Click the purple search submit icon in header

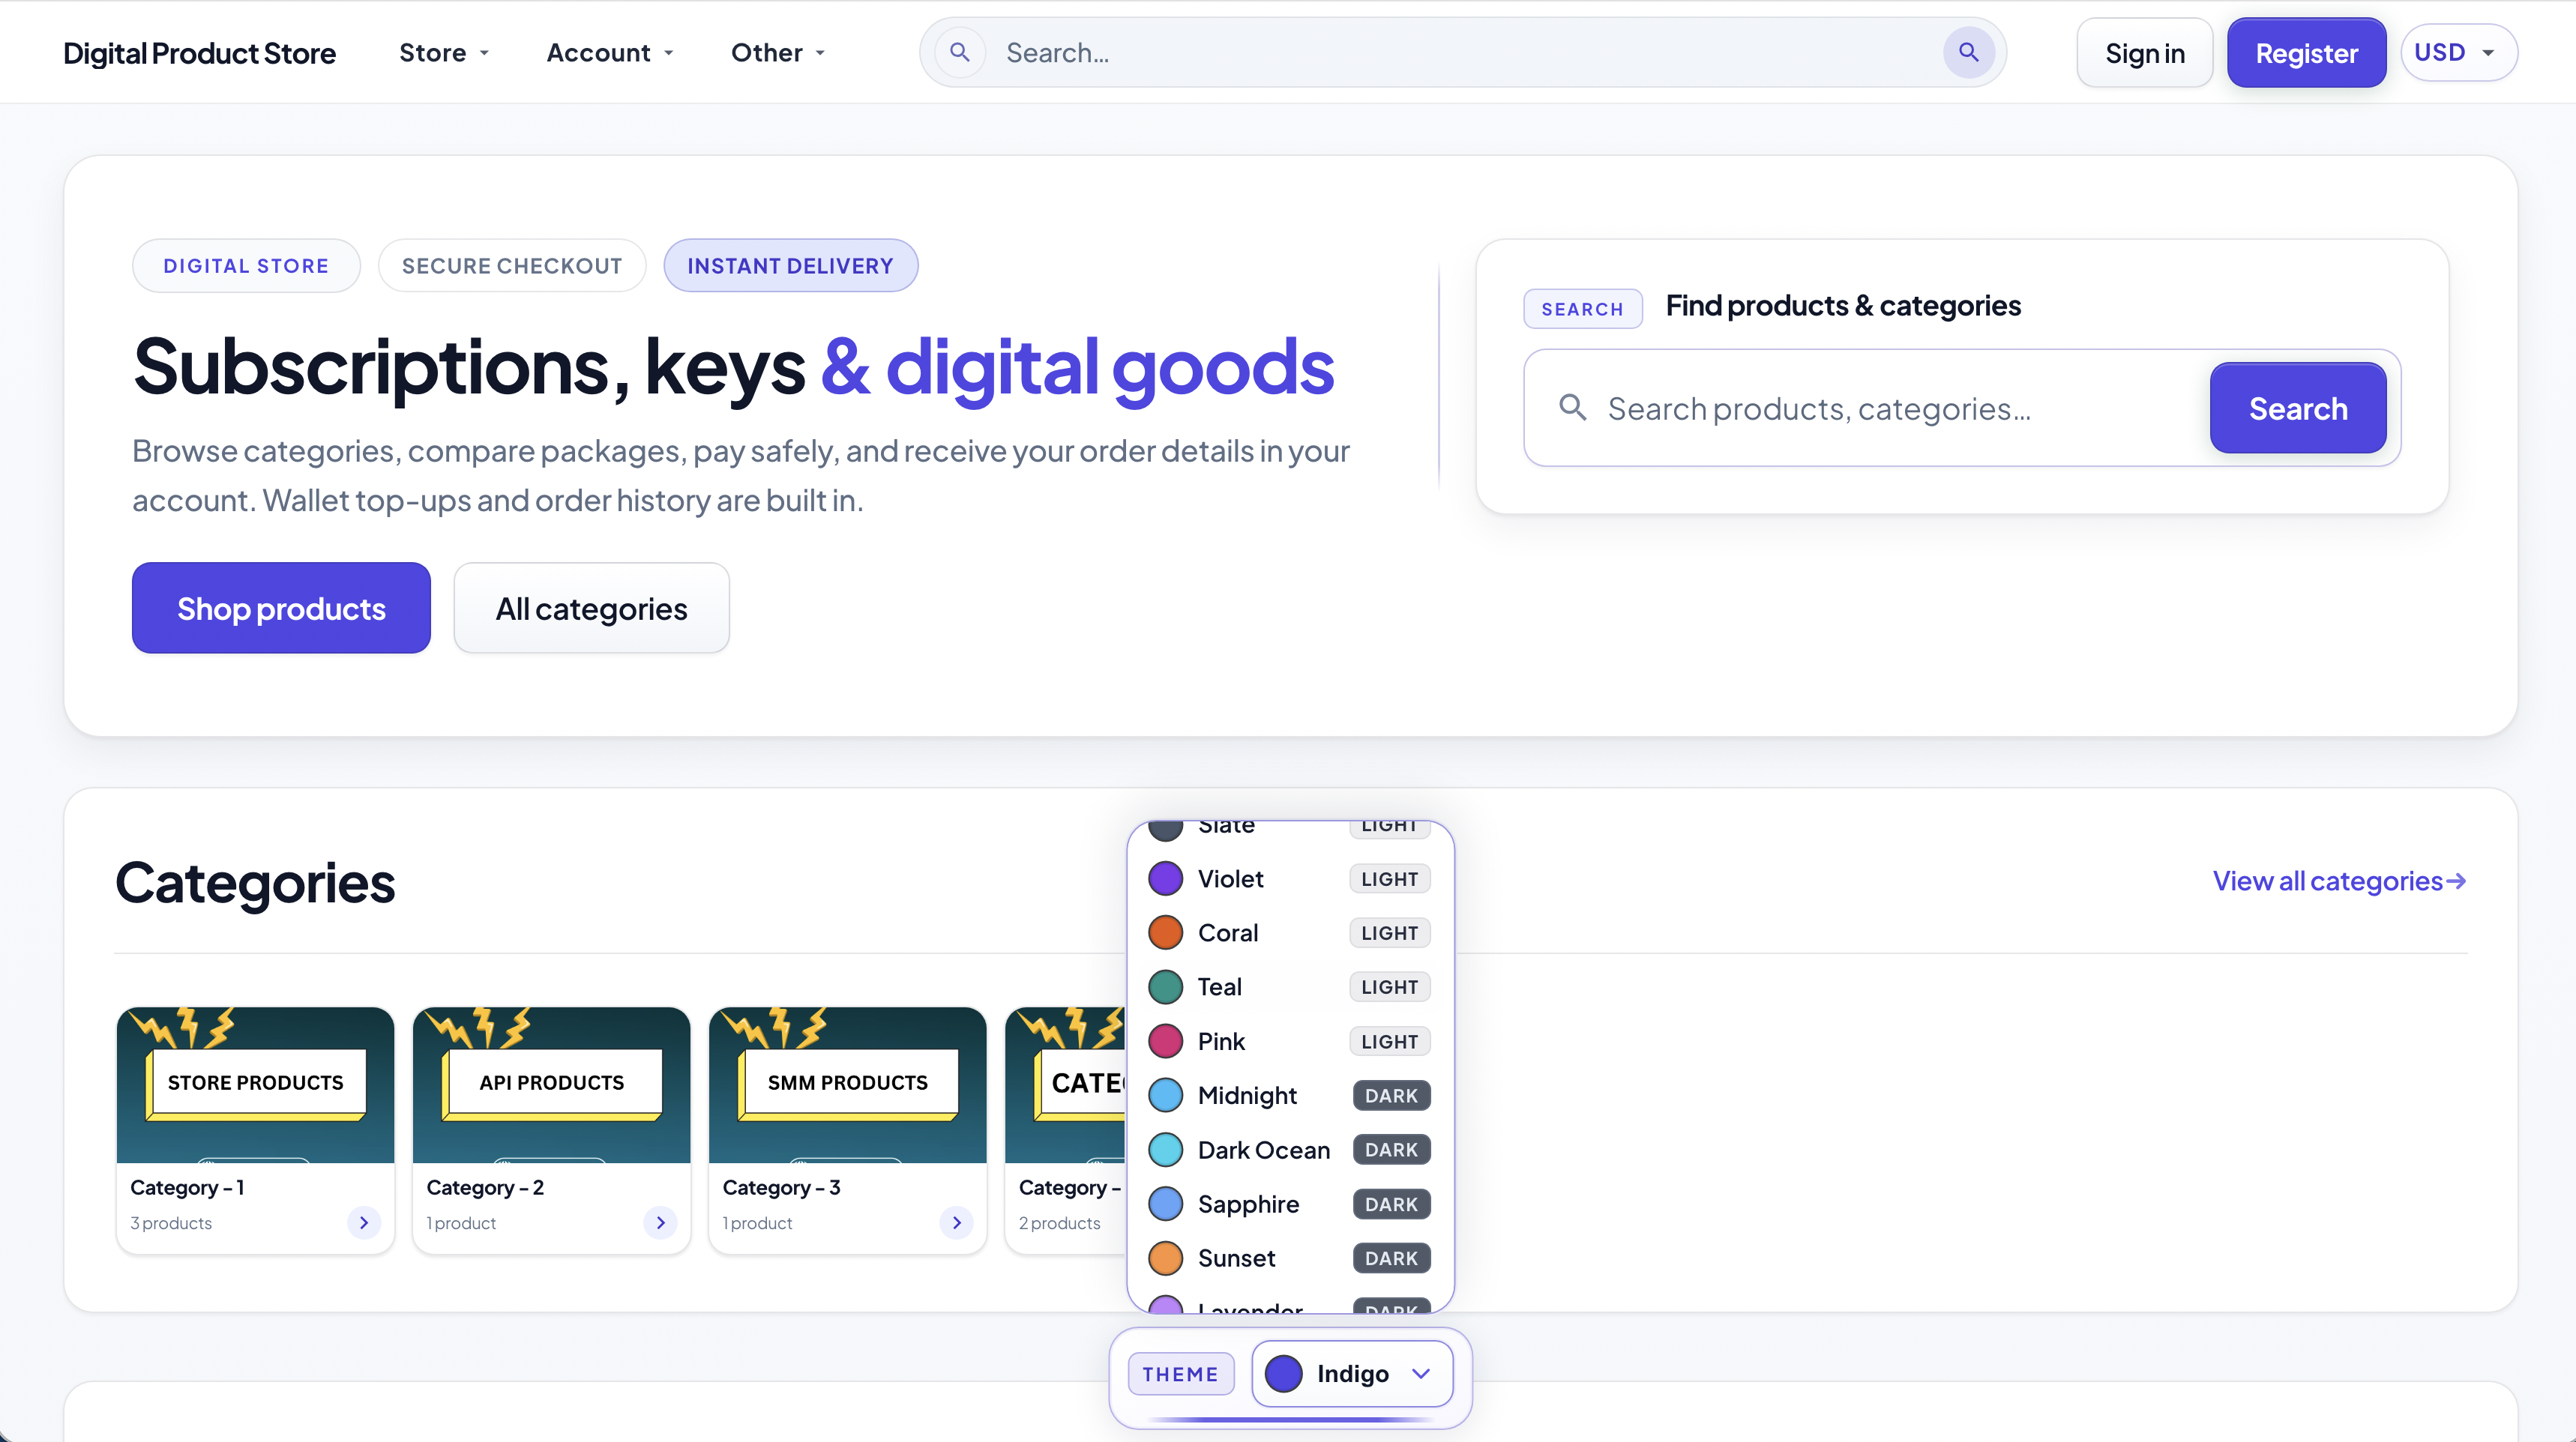(x=1968, y=52)
